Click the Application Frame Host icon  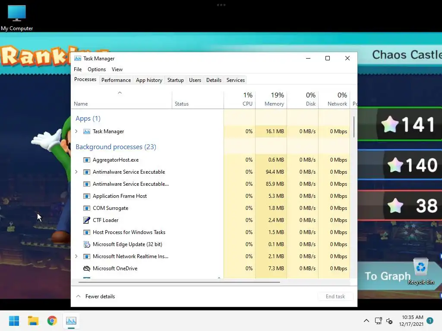coord(86,196)
